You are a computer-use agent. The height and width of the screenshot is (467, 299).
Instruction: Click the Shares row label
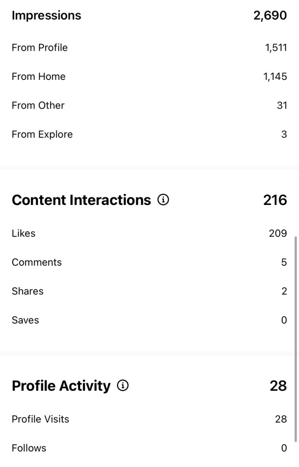coord(28,291)
